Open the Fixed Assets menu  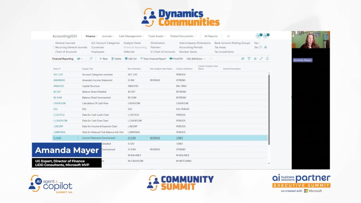click(157, 36)
